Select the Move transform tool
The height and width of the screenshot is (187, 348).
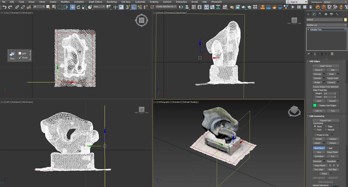click(73, 7)
